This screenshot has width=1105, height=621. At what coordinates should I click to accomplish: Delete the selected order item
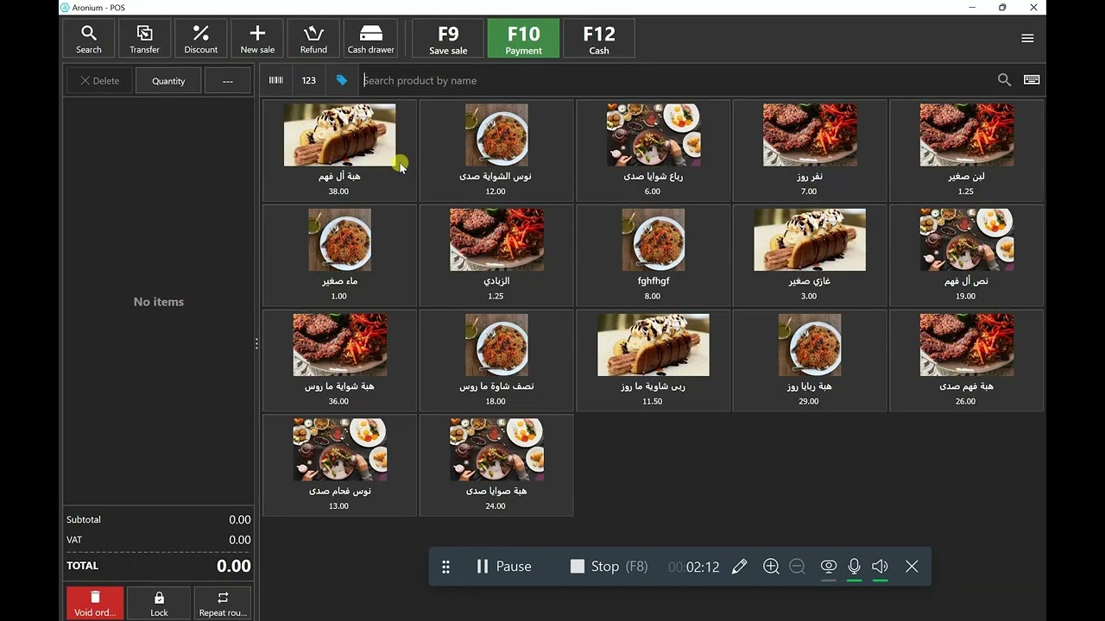pyautogui.click(x=99, y=81)
